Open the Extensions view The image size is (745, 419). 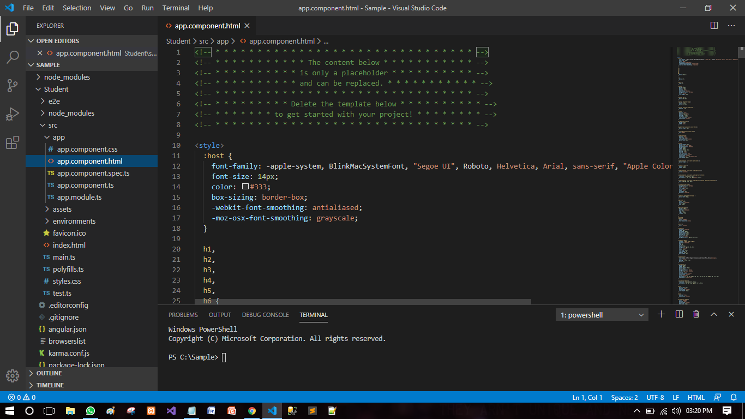click(x=13, y=142)
